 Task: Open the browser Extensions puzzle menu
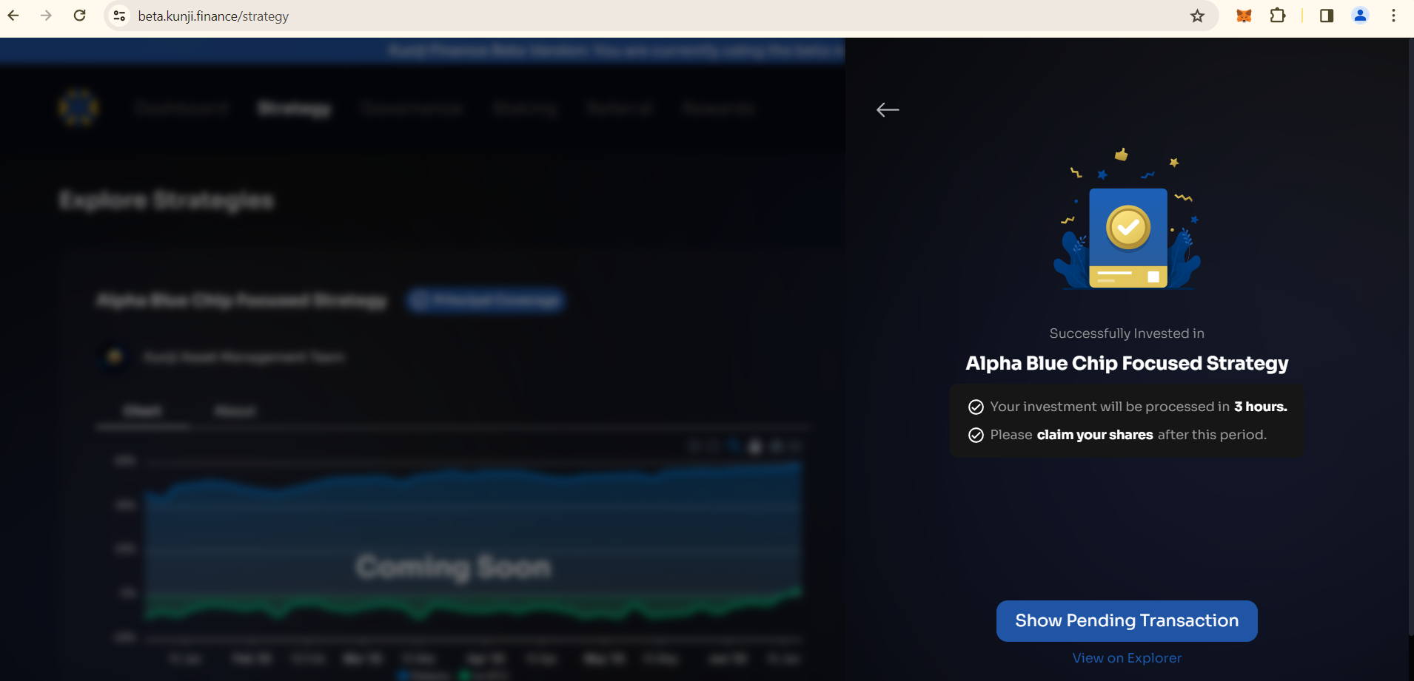[x=1278, y=16]
